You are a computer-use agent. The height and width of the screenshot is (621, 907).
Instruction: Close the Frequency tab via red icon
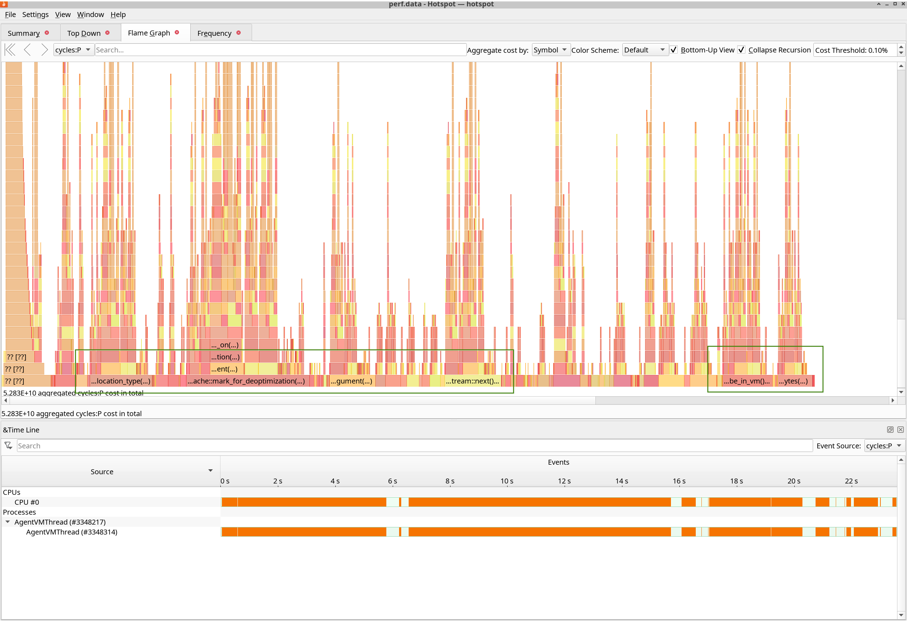click(239, 33)
